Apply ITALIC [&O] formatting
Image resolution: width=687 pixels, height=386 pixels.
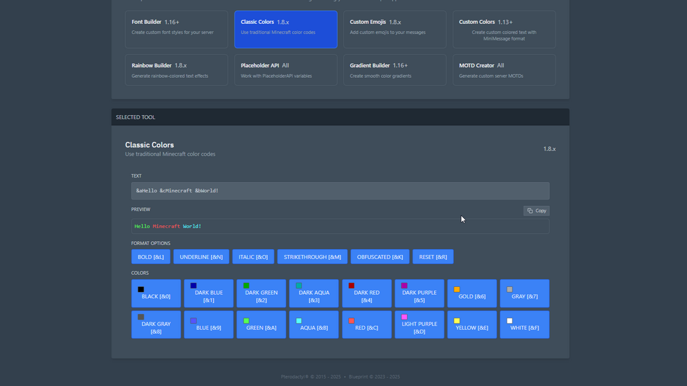click(253, 257)
